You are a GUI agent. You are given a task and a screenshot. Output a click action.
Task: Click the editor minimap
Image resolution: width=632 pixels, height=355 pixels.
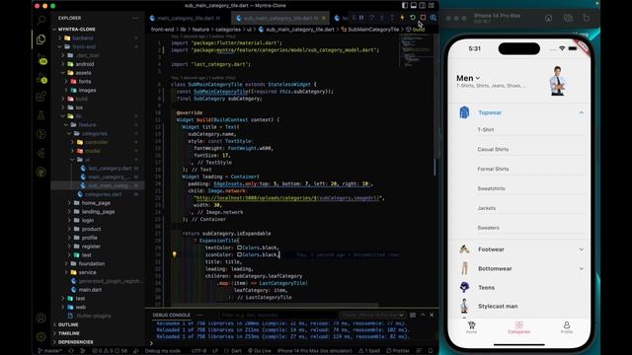point(417,51)
